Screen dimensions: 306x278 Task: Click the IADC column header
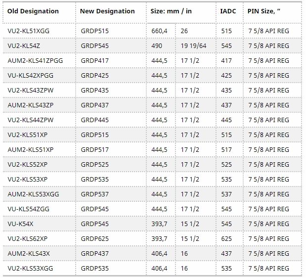click(229, 11)
